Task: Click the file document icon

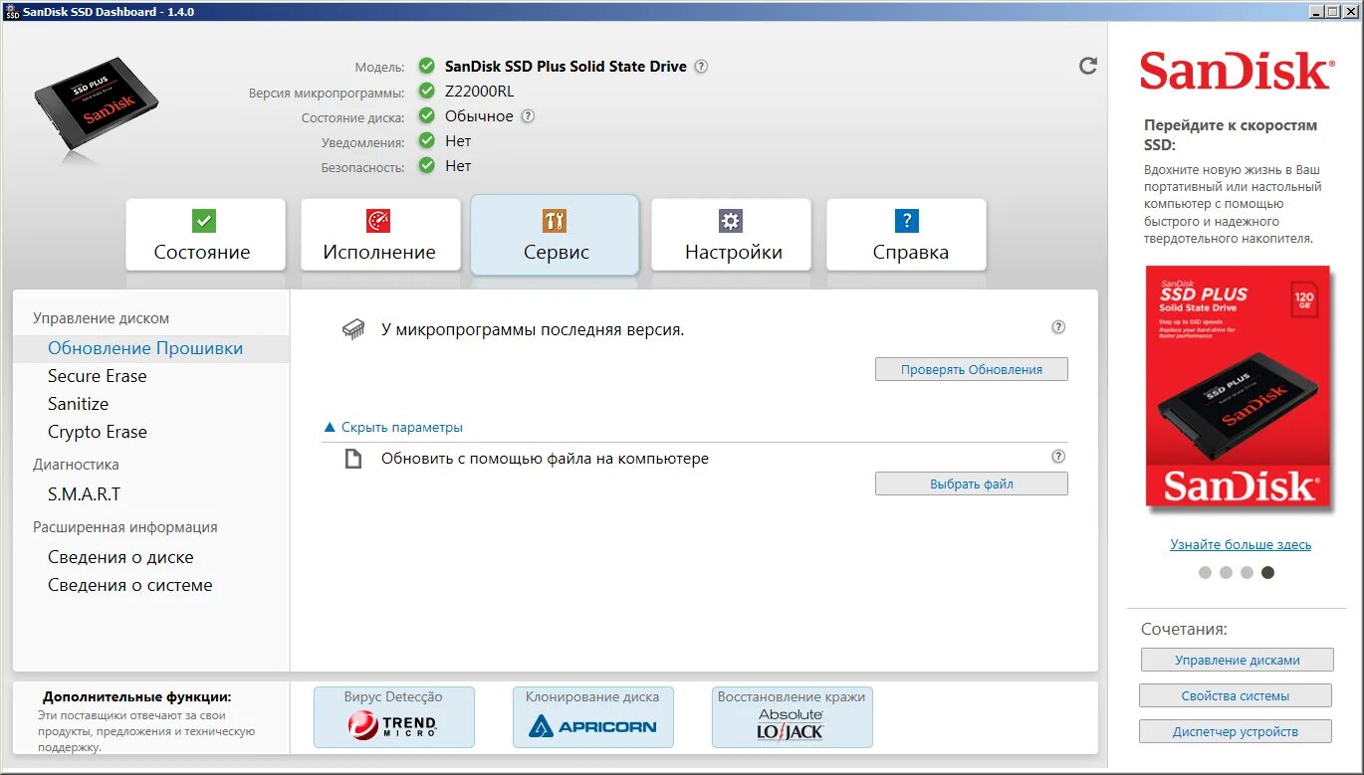Action: pos(352,459)
